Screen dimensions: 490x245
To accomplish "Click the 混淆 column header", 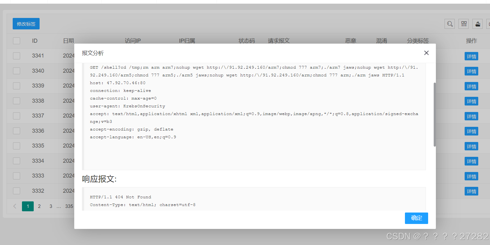I will (x=381, y=41).
